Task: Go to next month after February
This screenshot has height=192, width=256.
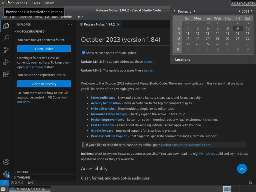Action: [x=194, y=11]
